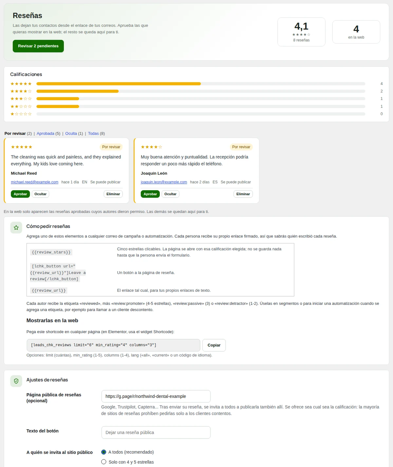Image resolution: width=393 pixels, height=467 pixels.
Task: Open joaquin.leon@example.com email link
Action: pos(164,182)
